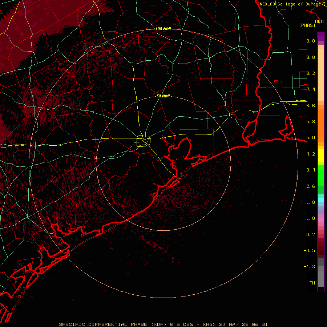The image size is (327, 327).
Task: Click the 2.6 legend value
Action: pyautogui.click(x=311, y=186)
